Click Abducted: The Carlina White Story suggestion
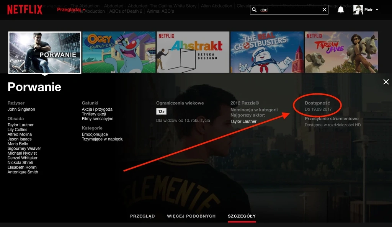 (x=162, y=6)
